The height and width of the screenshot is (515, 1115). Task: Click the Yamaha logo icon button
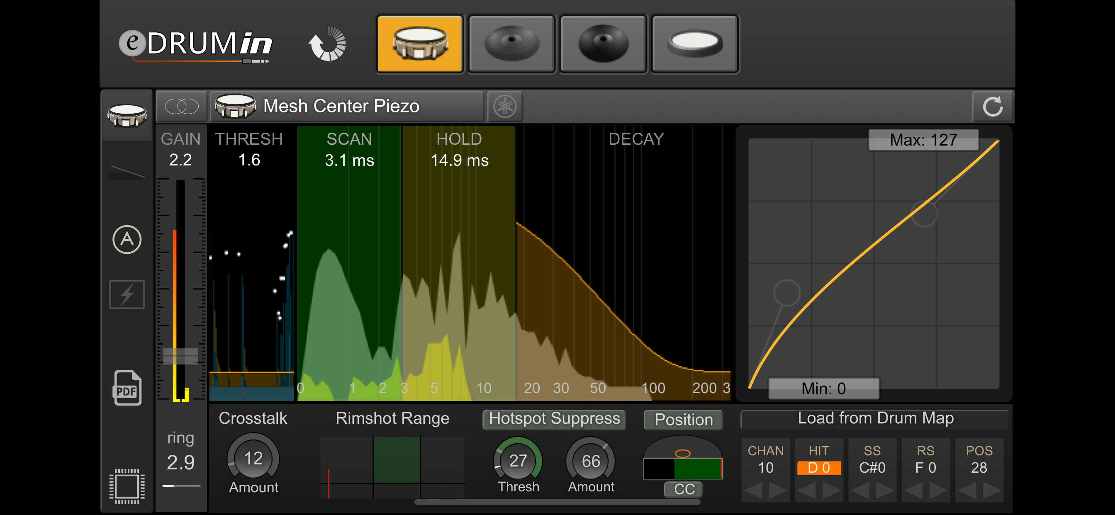505,107
